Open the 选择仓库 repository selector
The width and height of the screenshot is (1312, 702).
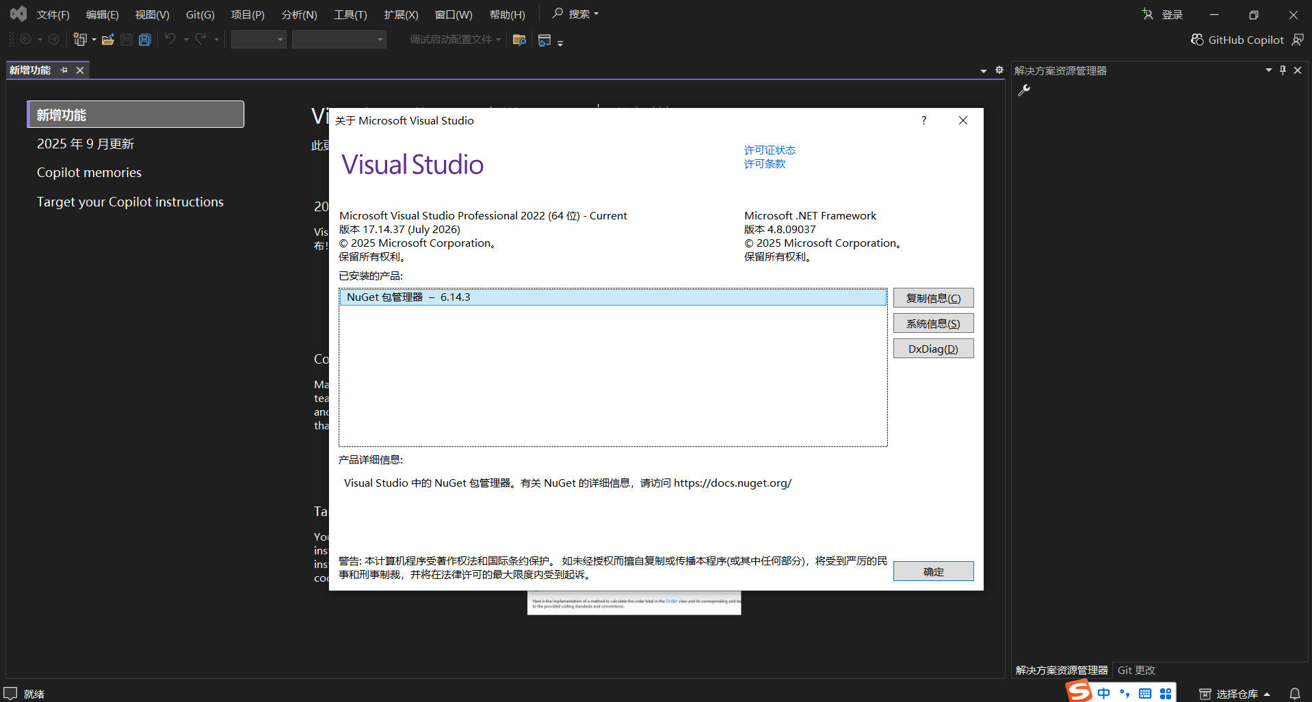point(1235,694)
